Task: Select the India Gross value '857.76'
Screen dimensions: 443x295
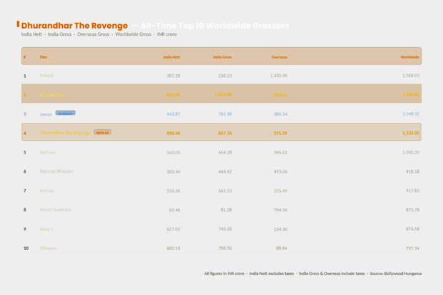Action: point(225,133)
